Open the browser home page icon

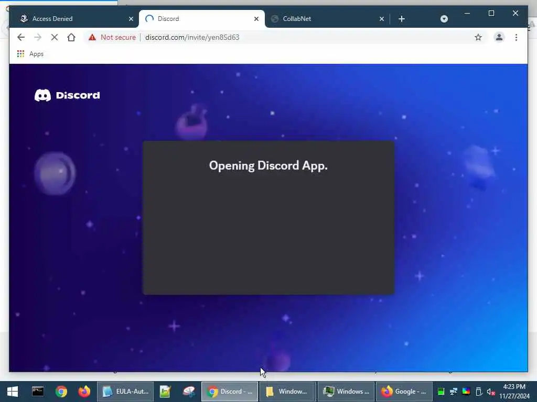(71, 37)
